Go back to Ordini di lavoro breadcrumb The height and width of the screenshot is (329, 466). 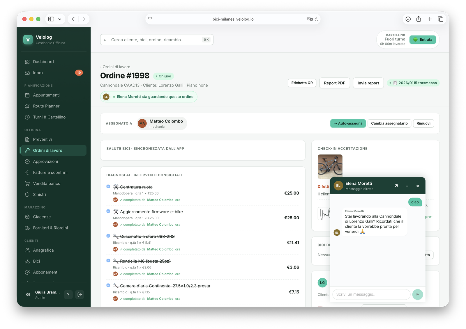click(x=115, y=67)
